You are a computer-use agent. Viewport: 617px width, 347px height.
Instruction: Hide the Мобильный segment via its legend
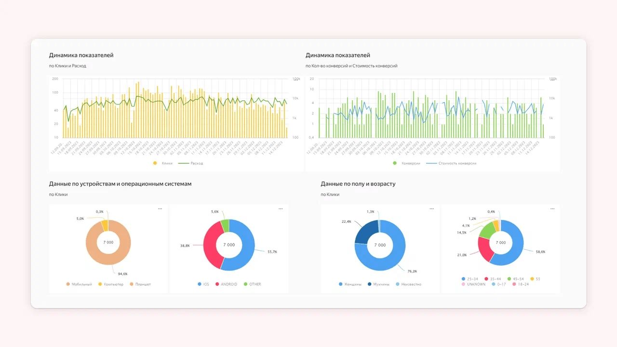coord(79,284)
